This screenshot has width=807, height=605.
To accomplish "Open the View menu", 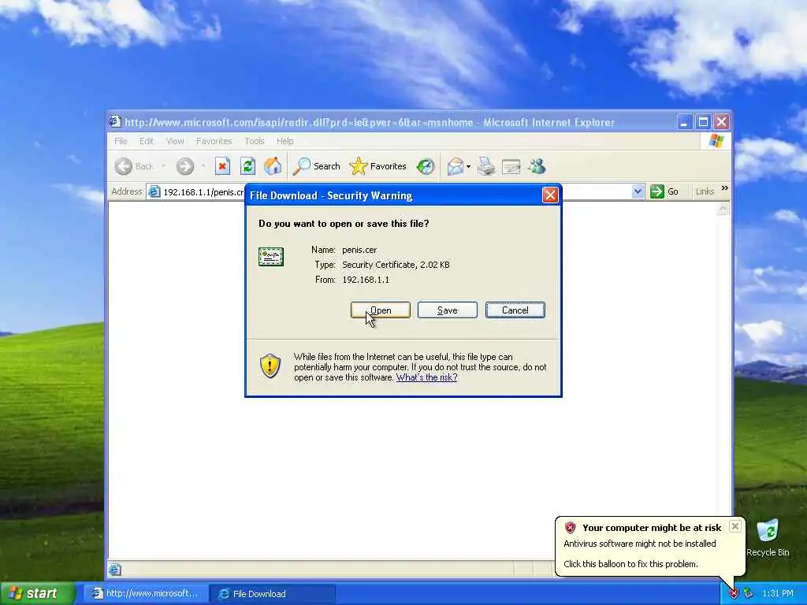I will pos(175,141).
